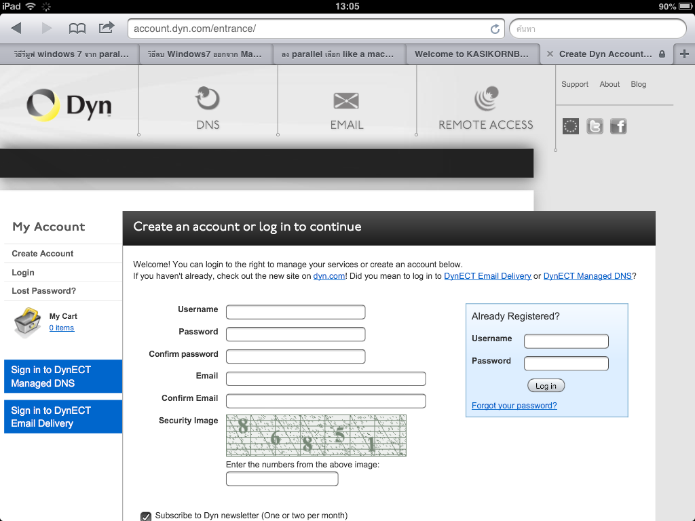Focus the registration Password field
695x521 pixels.
(x=296, y=334)
